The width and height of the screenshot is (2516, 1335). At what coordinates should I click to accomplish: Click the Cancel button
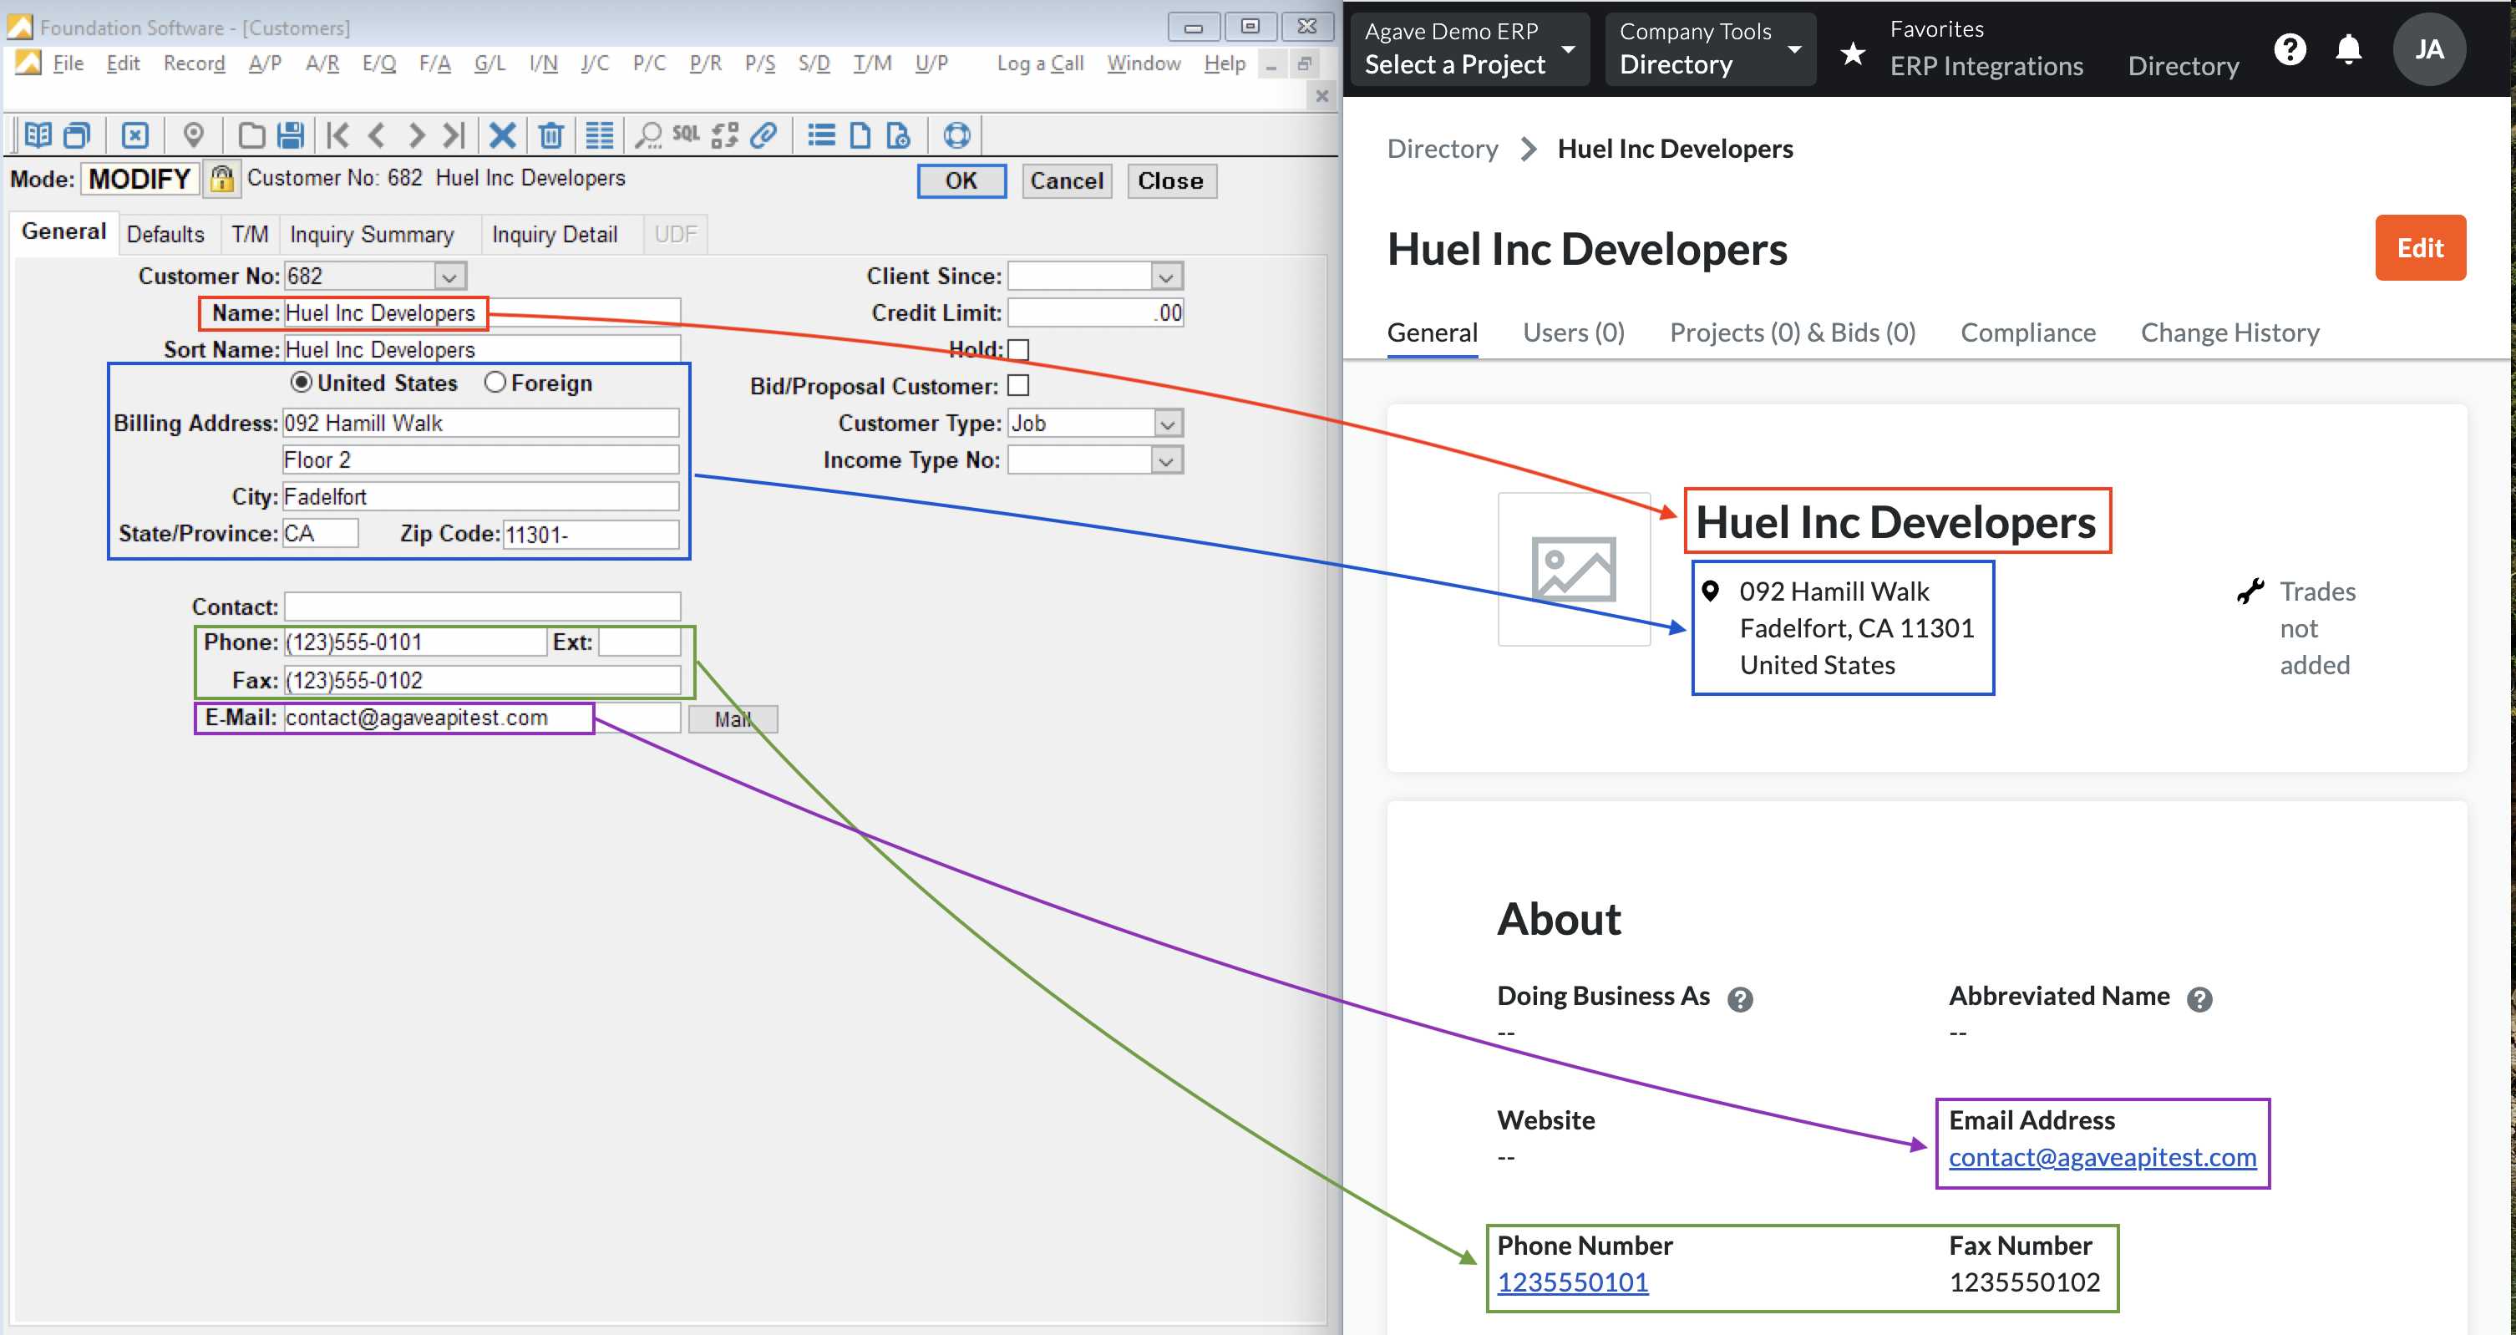pos(1066,180)
